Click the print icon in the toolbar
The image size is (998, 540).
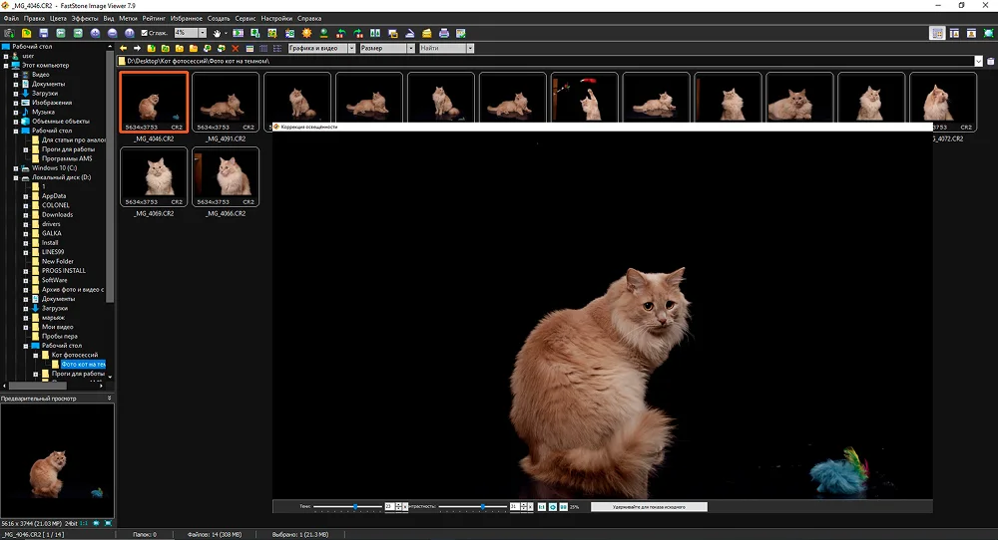(x=444, y=33)
